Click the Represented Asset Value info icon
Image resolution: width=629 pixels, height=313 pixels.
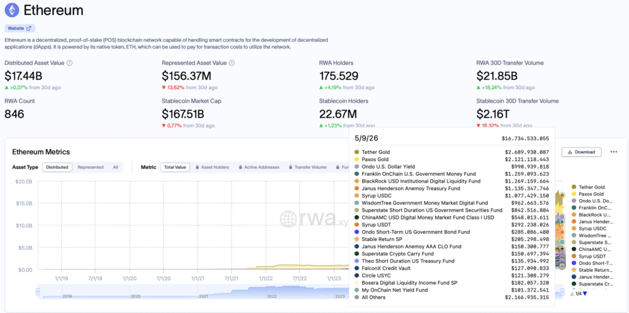pos(232,63)
